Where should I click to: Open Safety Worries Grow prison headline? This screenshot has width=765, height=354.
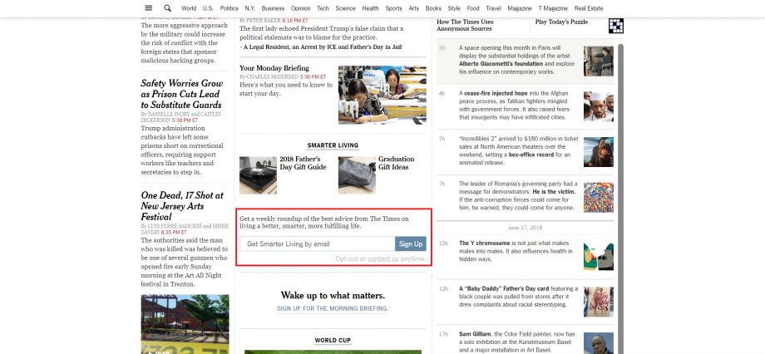(181, 94)
